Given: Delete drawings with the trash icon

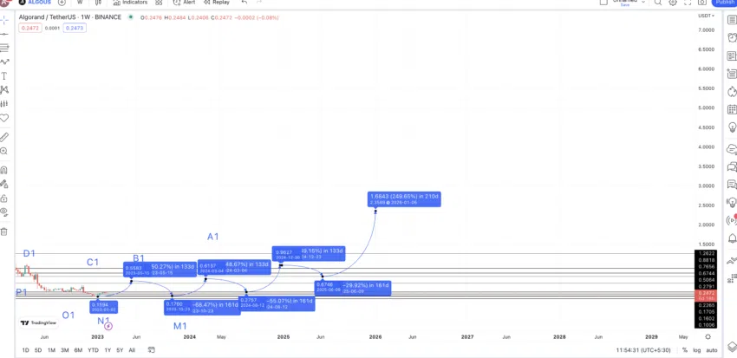Looking at the screenshot, I should (4, 231).
